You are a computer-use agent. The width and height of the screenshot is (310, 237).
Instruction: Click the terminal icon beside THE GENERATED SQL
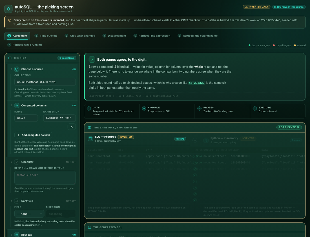tap(90, 227)
